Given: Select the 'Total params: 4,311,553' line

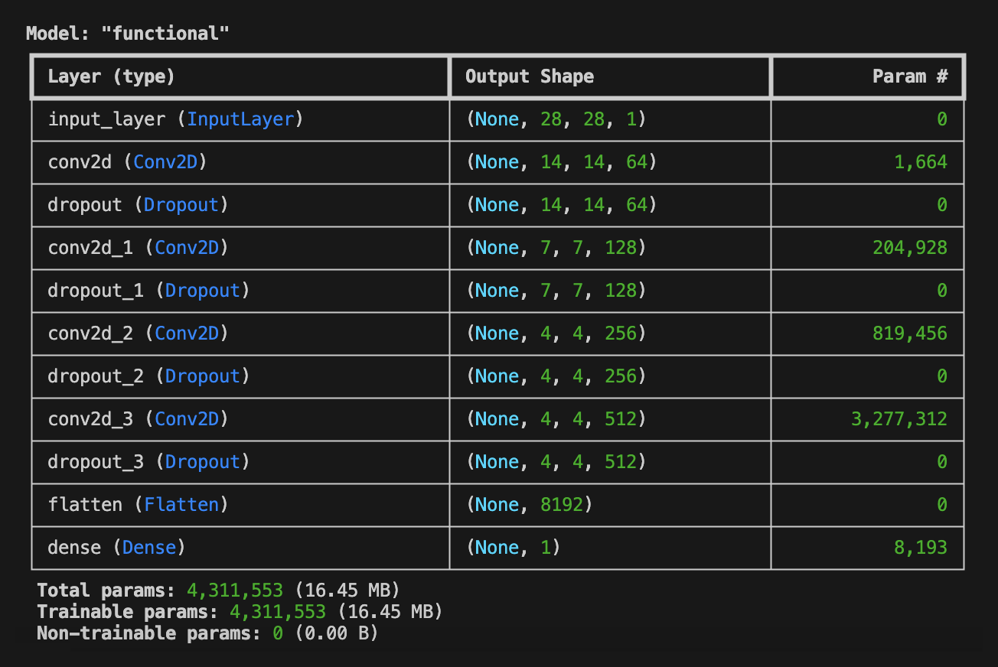Looking at the screenshot, I should coord(217,591).
